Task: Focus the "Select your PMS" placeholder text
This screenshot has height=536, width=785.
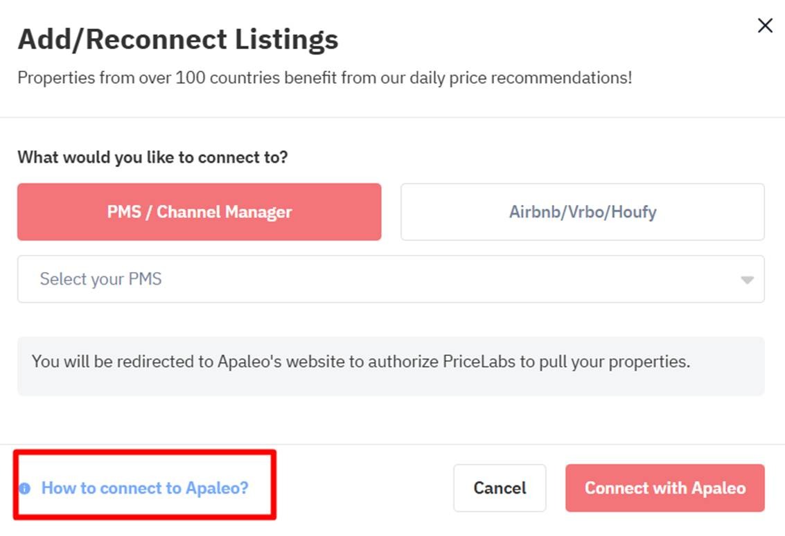Action: (x=100, y=279)
